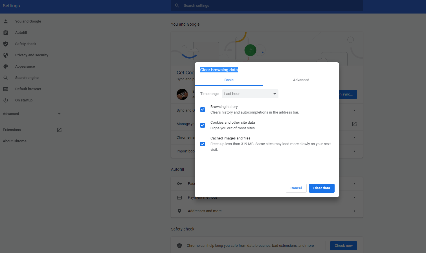
Task: Switch to the Advanced tab in dialog
Action: tap(301, 80)
